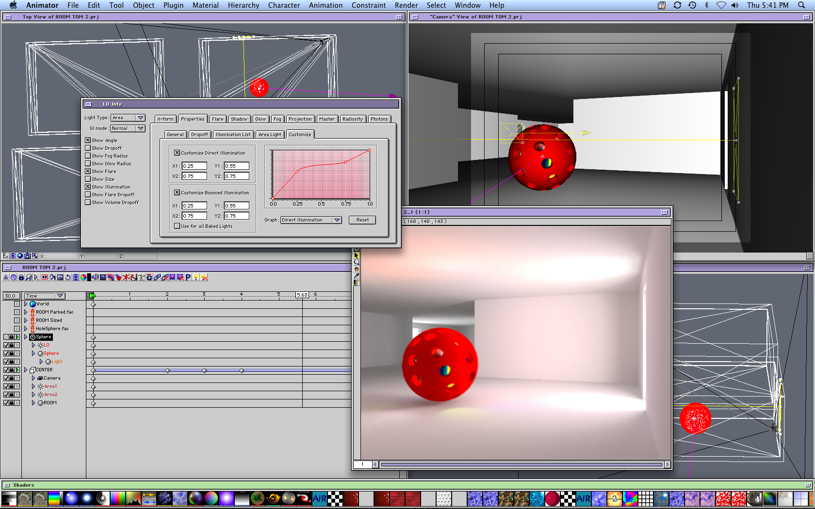Enable the Show Dropoff checkbox
Image resolution: width=815 pixels, height=509 pixels.
click(x=88, y=148)
